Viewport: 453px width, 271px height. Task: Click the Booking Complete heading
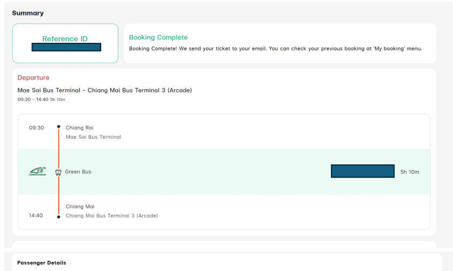point(158,37)
